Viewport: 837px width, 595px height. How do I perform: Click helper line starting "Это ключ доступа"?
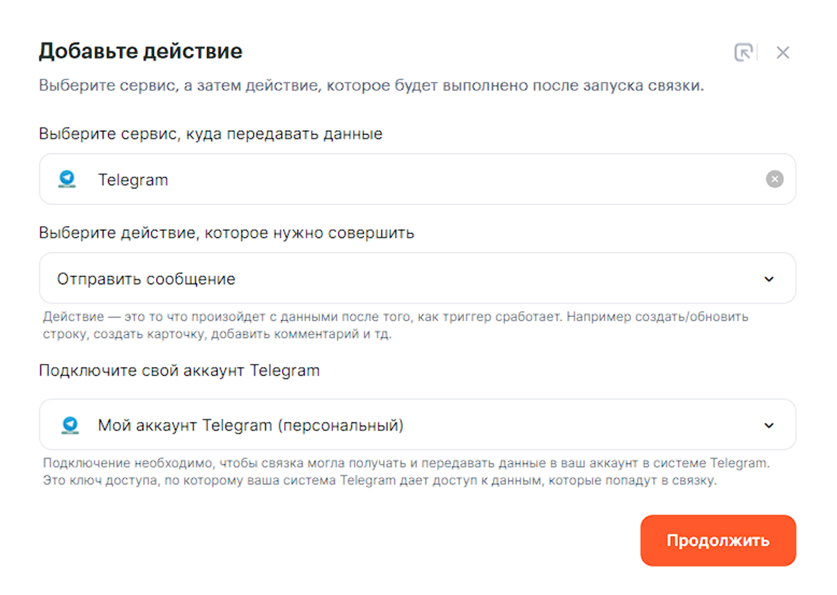379,481
